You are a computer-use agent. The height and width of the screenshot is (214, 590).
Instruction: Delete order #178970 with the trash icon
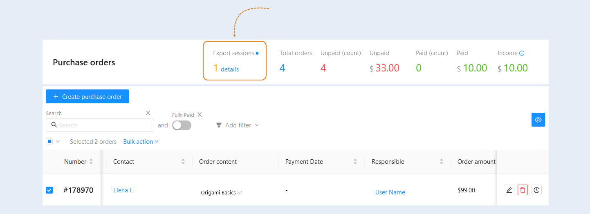pyautogui.click(x=523, y=190)
